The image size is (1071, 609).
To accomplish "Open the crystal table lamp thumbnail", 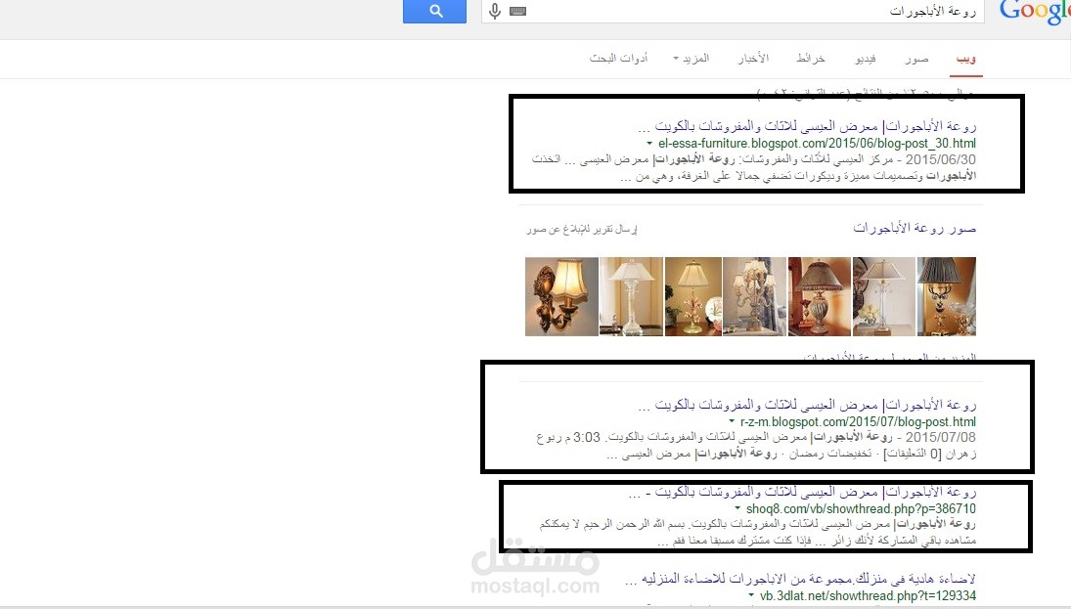I will (x=631, y=296).
